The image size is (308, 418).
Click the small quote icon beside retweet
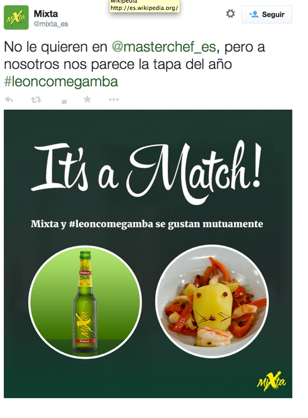[x=64, y=102]
